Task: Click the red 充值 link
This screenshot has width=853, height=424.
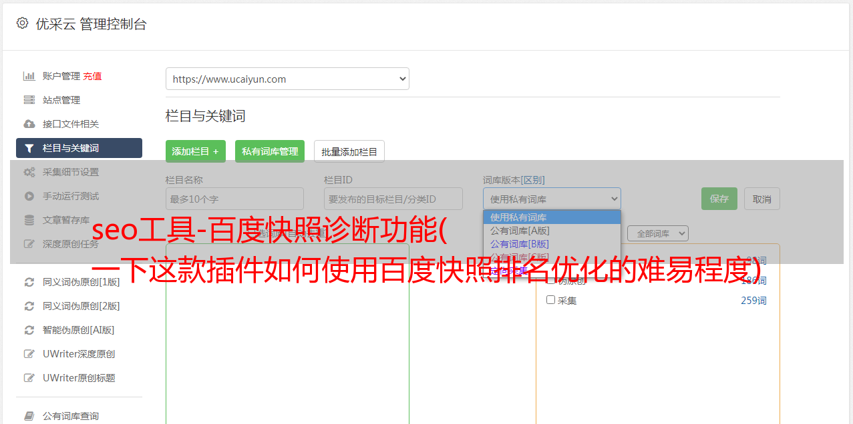Action: (92, 76)
